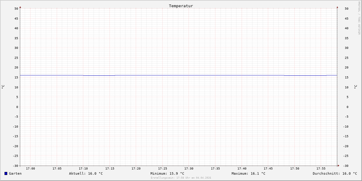Click the 17:45 time axis label

[268, 169]
